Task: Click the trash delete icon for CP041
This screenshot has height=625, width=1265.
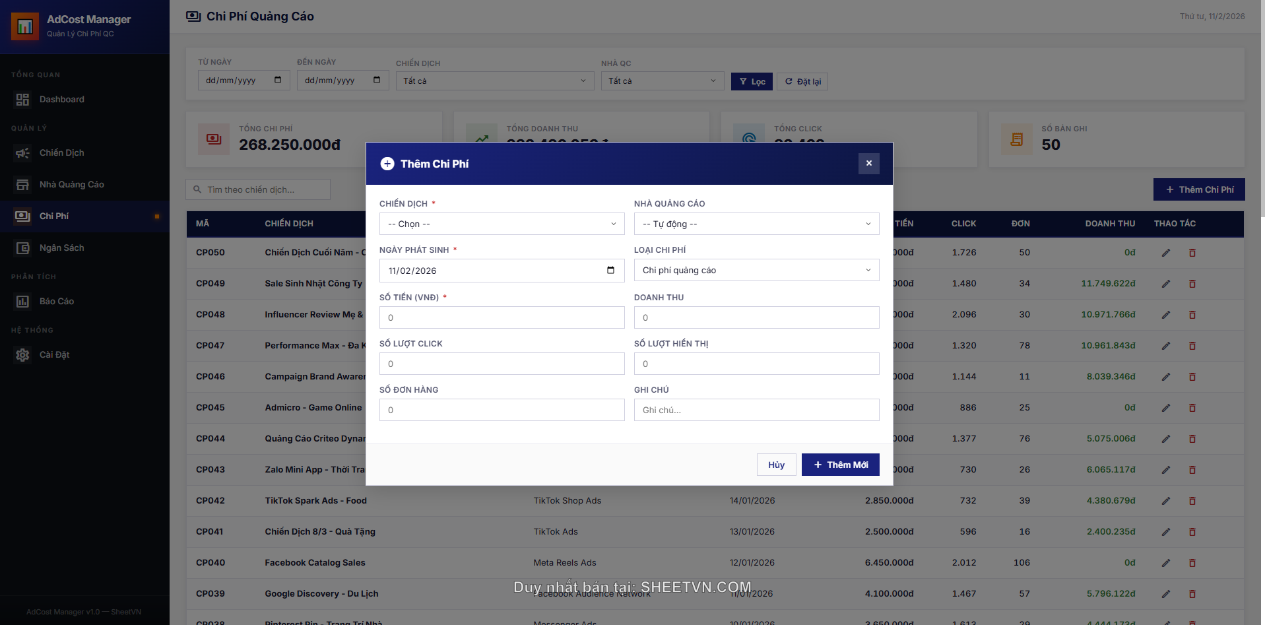Action: click(x=1192, y=531)
